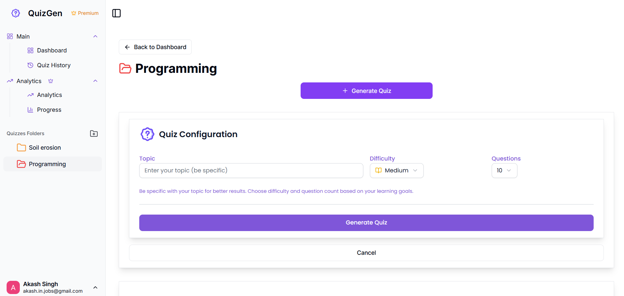Click the Soil erosion folder icon

21,148
